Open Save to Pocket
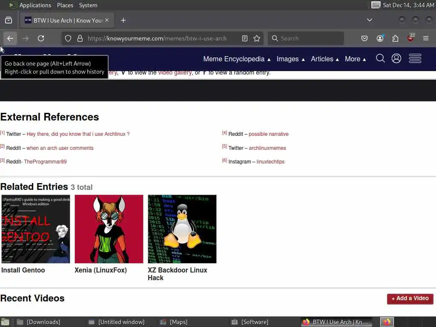The width and height of the screenshot is (436, 327). click(364, 38)
